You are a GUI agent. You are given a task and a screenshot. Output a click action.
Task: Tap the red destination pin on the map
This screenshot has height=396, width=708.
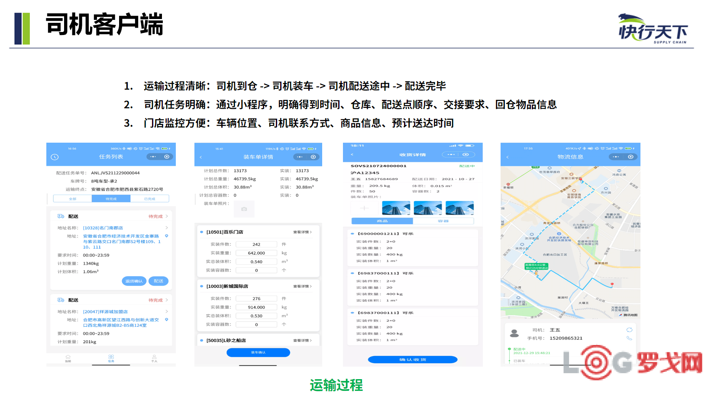[612, 284]
